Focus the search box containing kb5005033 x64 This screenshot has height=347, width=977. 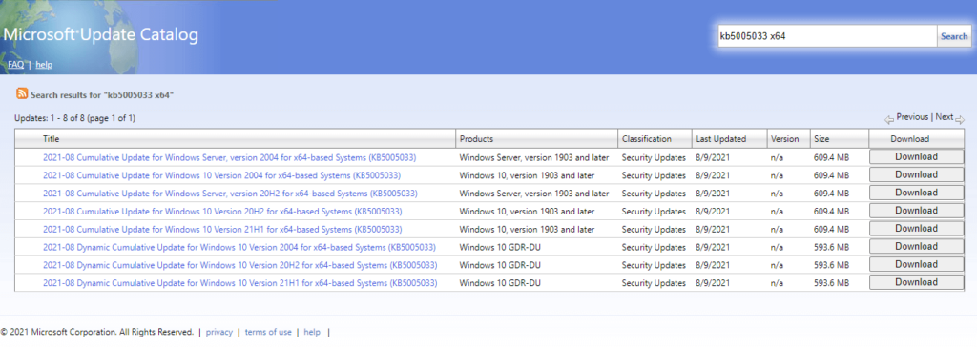[827, 36]
